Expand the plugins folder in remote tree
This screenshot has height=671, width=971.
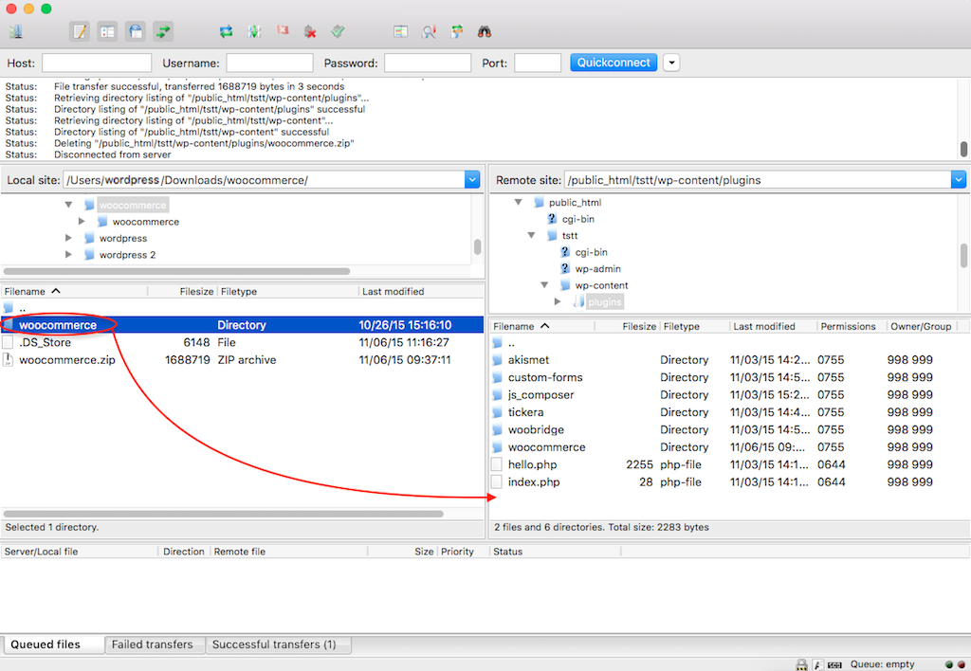[x=558, y=301]
